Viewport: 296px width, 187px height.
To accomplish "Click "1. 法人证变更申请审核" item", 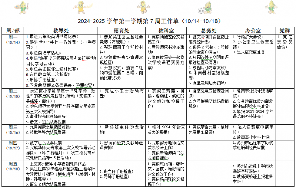I will 253,129.
